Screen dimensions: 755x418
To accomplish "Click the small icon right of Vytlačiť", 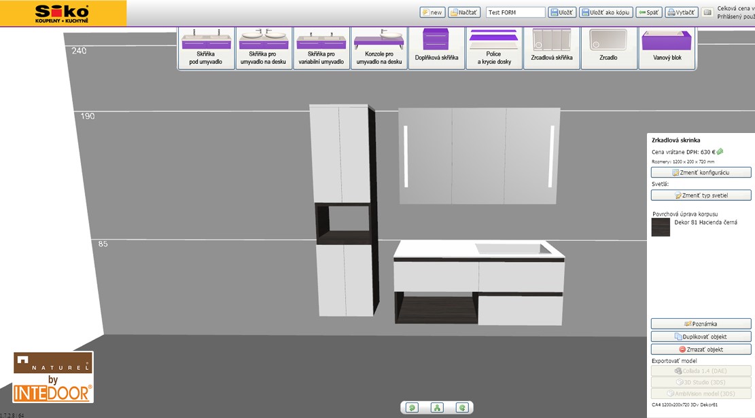I will [707, 12].
